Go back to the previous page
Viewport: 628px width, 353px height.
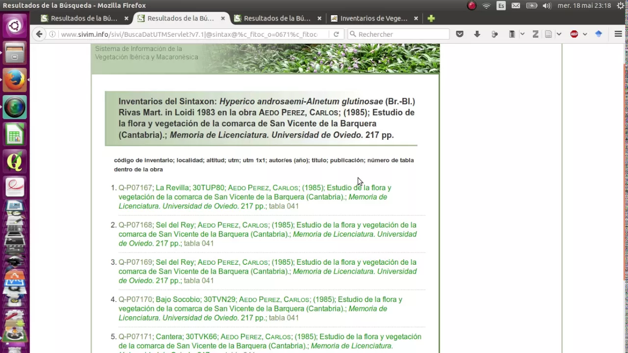point(39,34)
